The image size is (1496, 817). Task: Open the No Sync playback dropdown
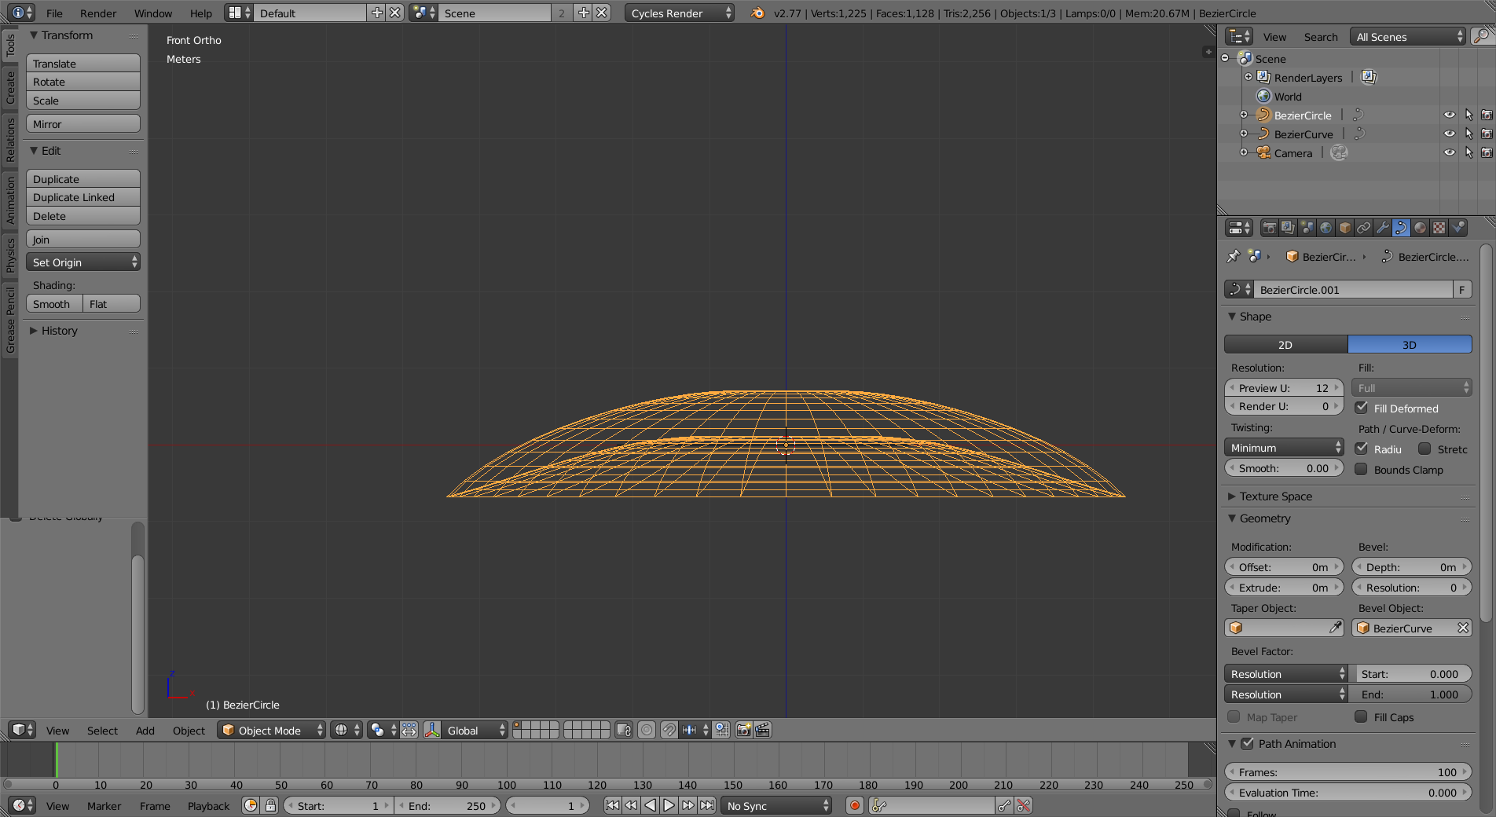(x=776, y=805)
